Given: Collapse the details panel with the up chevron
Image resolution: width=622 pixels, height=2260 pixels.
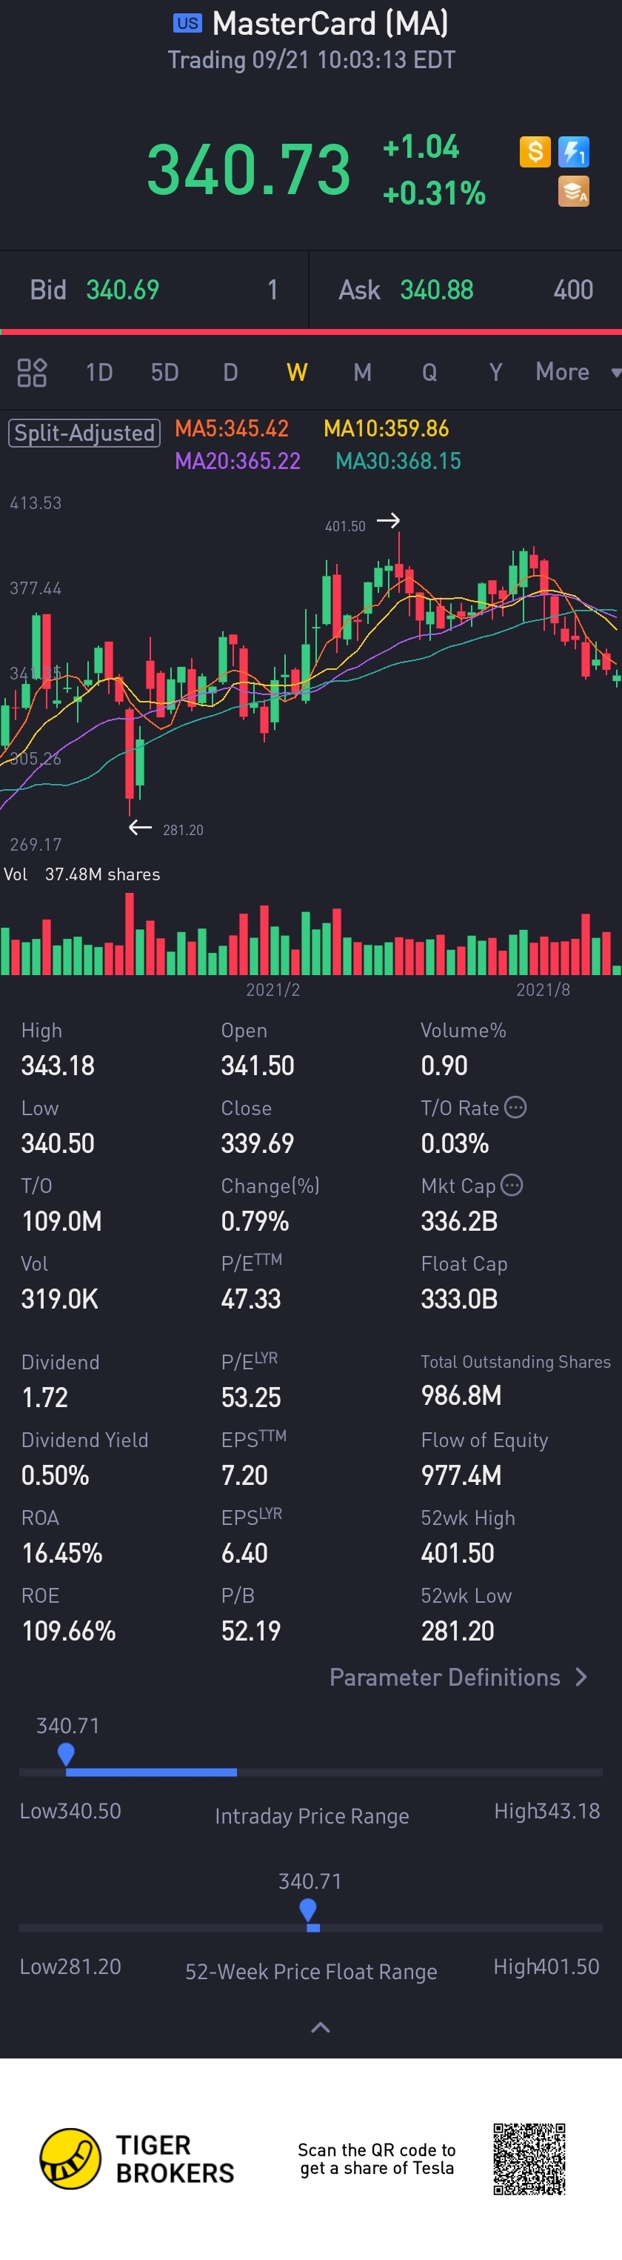Looking at the screenshot, I should coord(321,2027).
